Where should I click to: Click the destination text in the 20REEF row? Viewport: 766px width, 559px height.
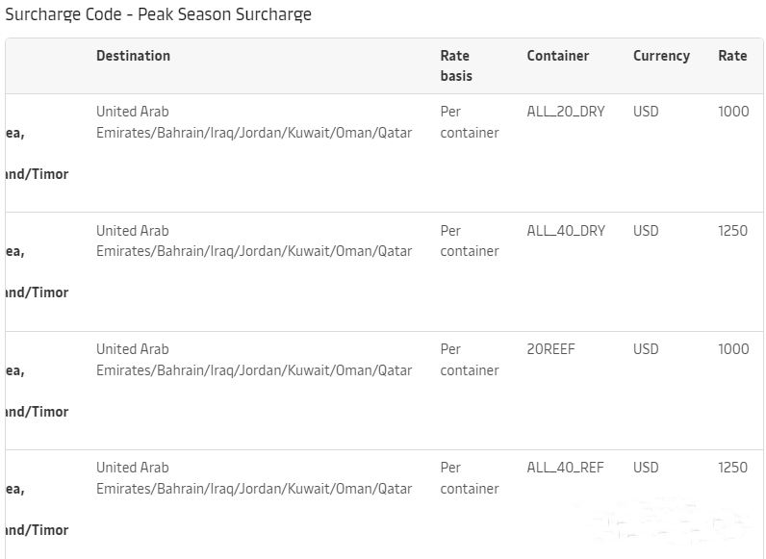tap(254, 360)
